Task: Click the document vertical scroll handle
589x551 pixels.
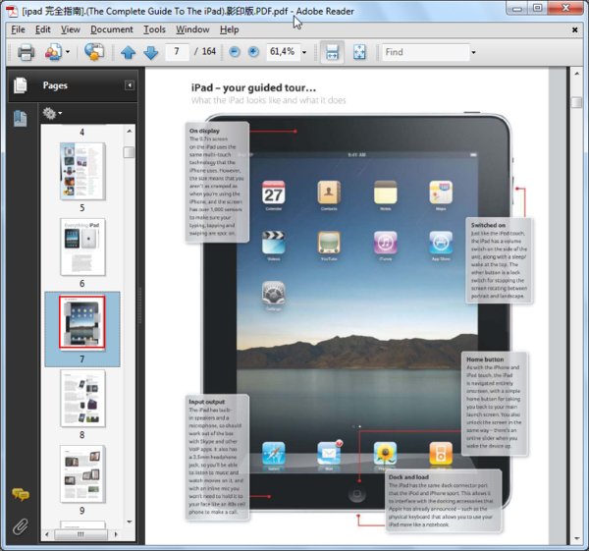Action: click(576, 102)
